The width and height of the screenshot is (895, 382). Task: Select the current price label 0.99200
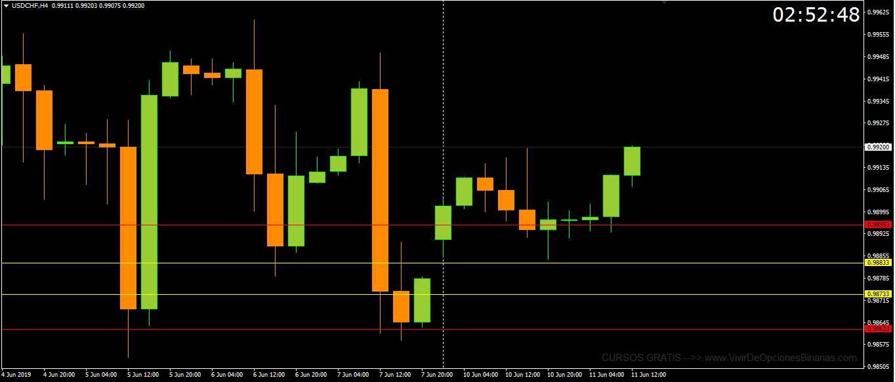(878, 147)
